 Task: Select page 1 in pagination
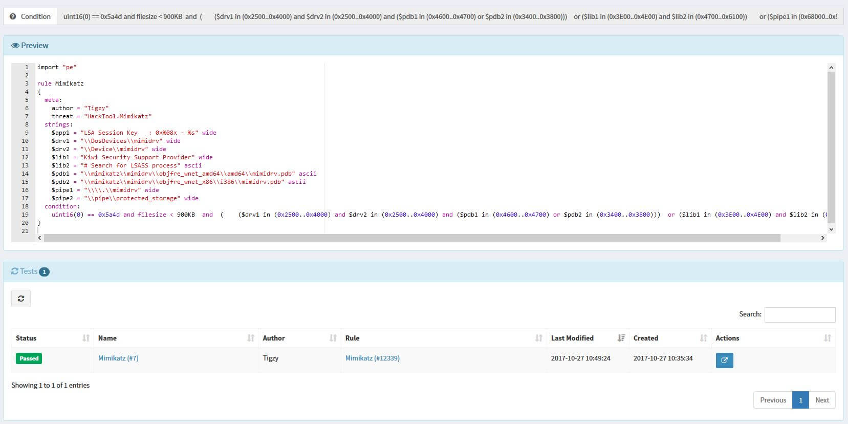800,400
